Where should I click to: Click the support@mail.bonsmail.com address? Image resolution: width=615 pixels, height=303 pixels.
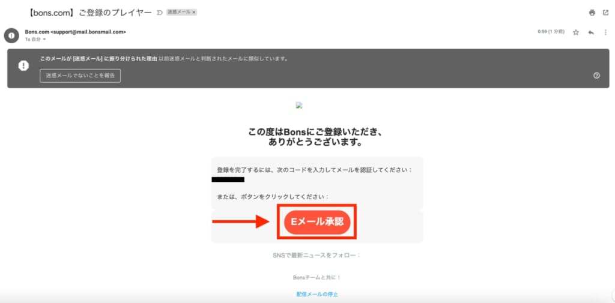(88, 32)
